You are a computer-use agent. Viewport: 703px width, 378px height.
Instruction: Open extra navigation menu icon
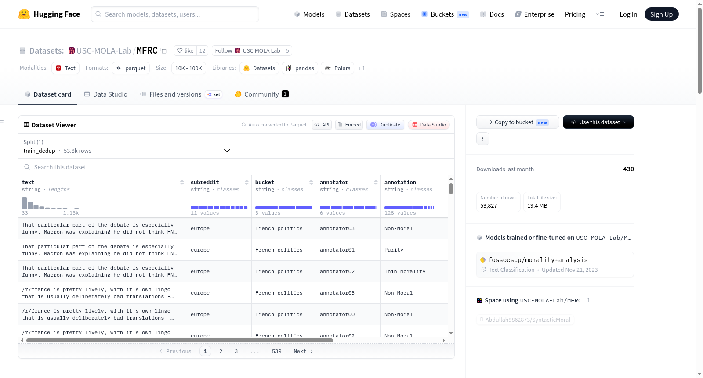click(600, 14)
